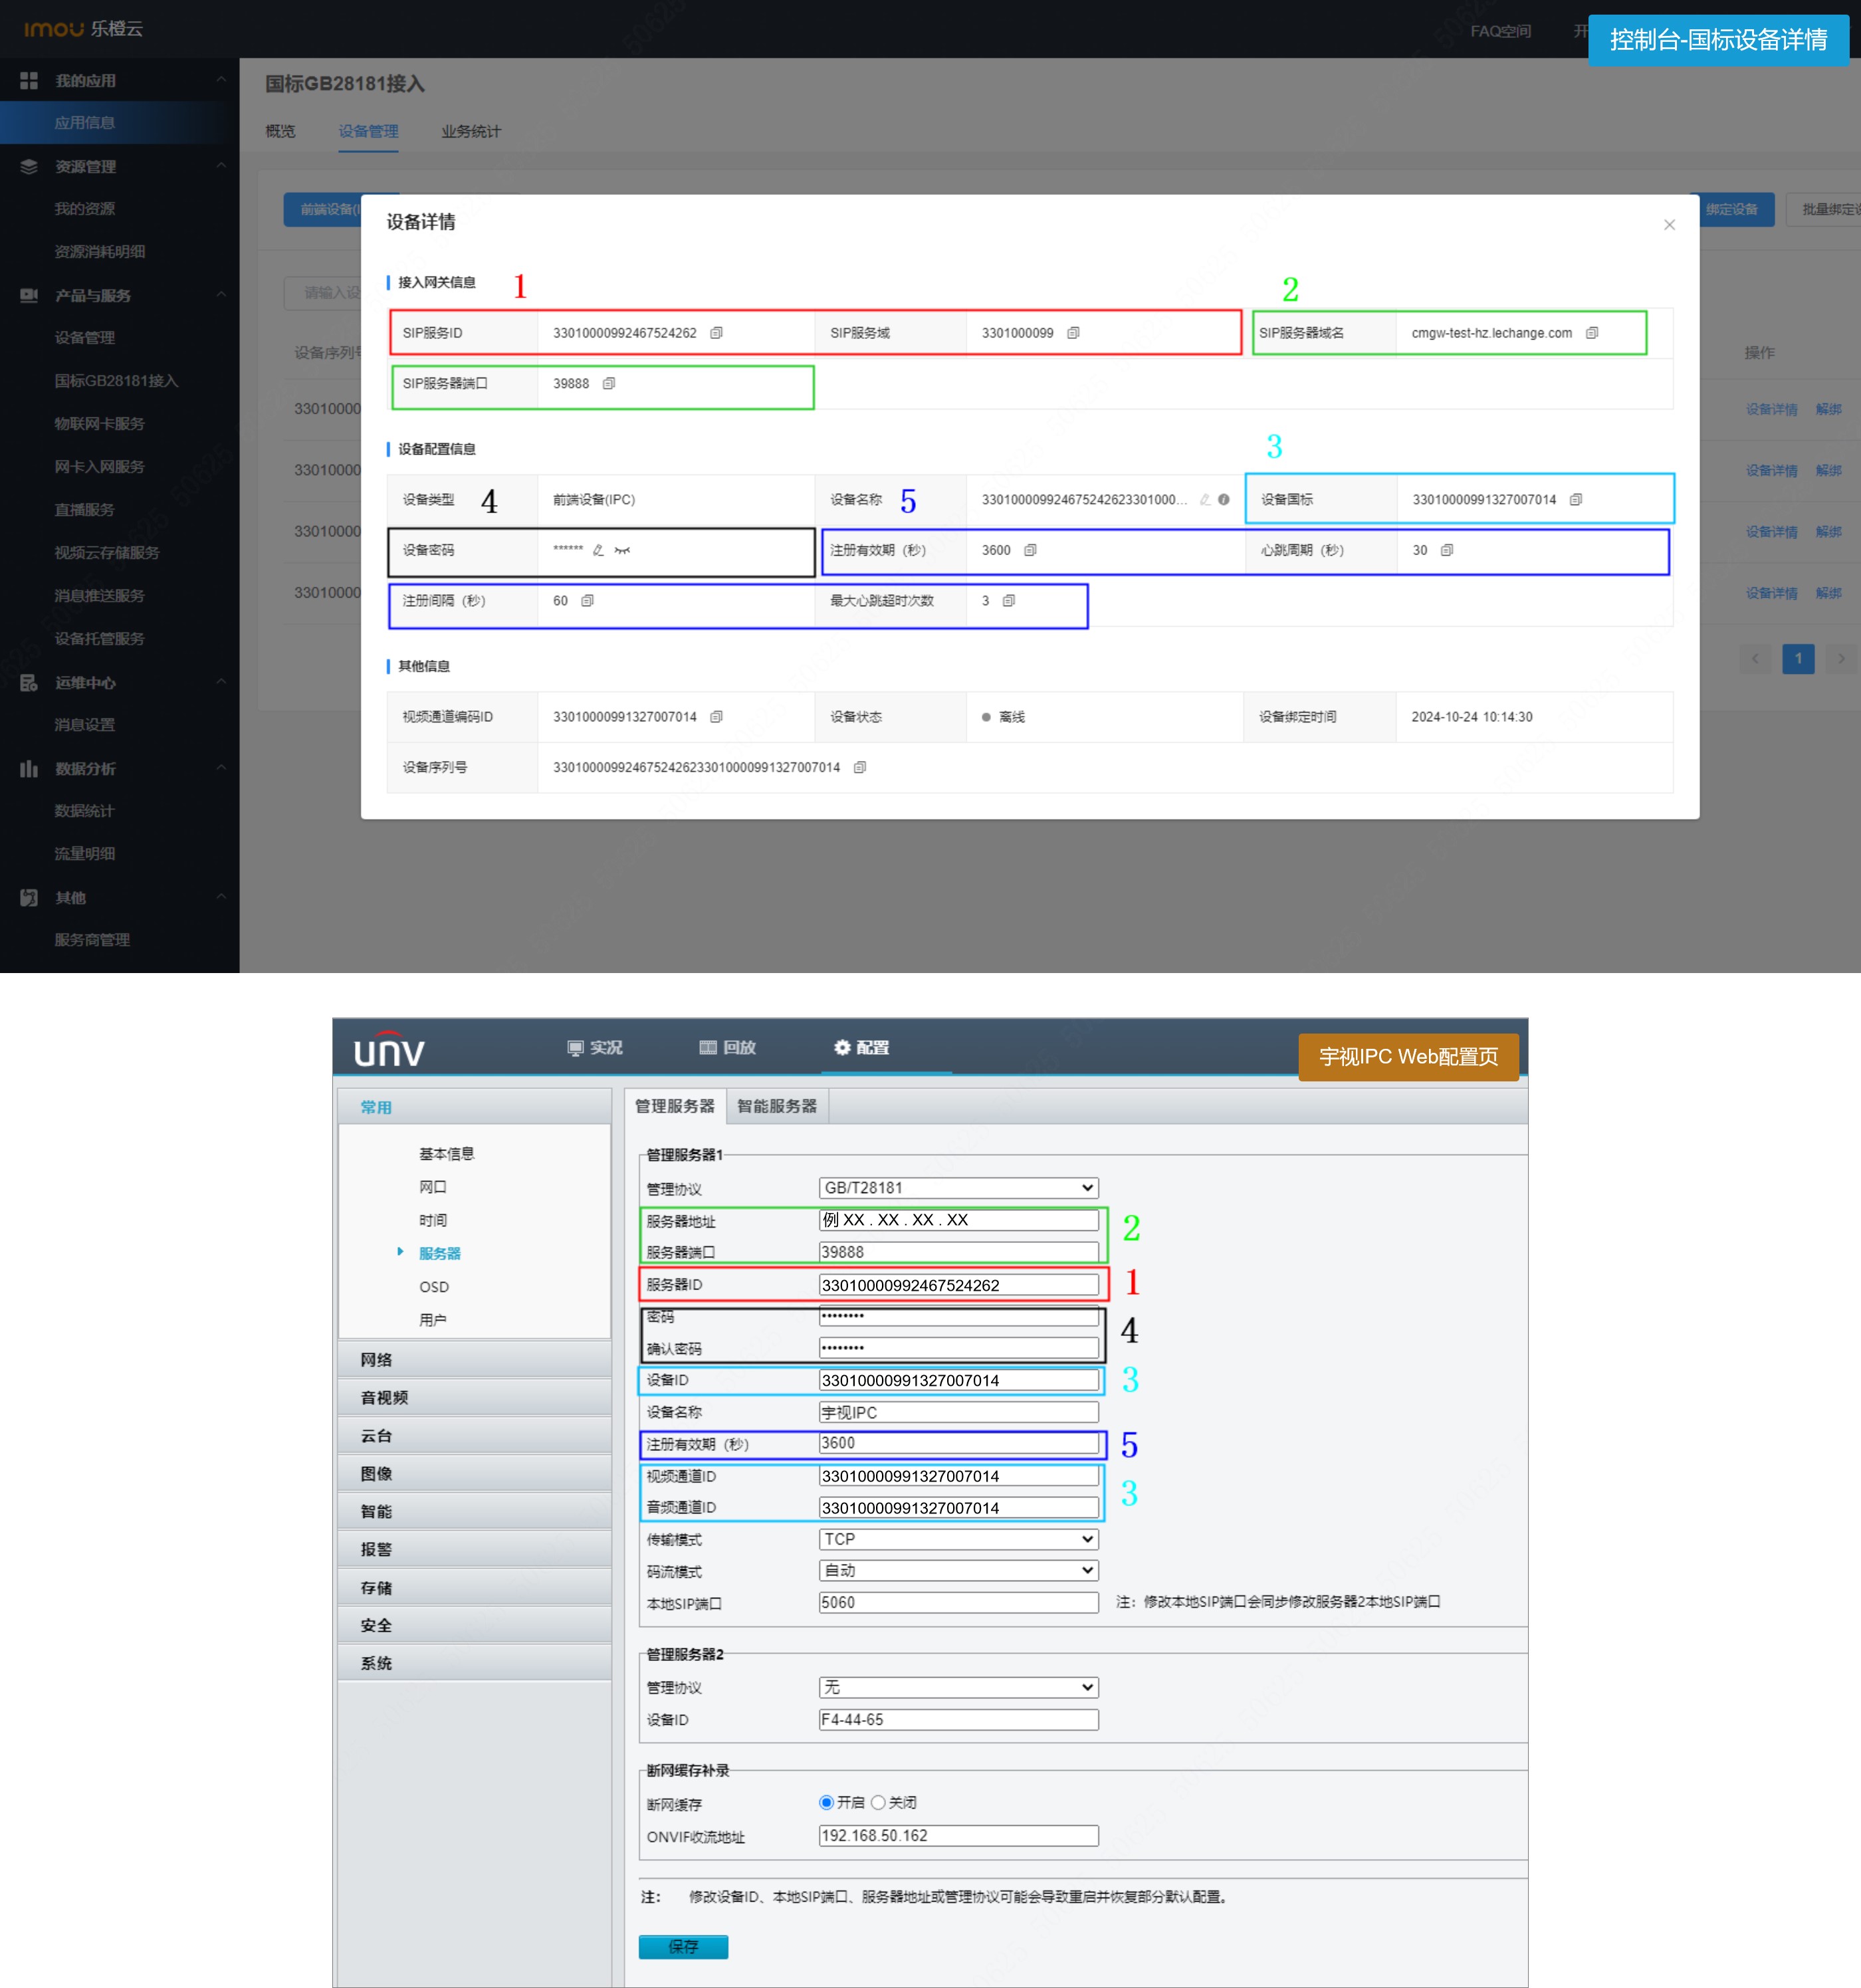
Task: Click the monitor icon beside 实况 in UNV header
Action: click(575, 1048)
